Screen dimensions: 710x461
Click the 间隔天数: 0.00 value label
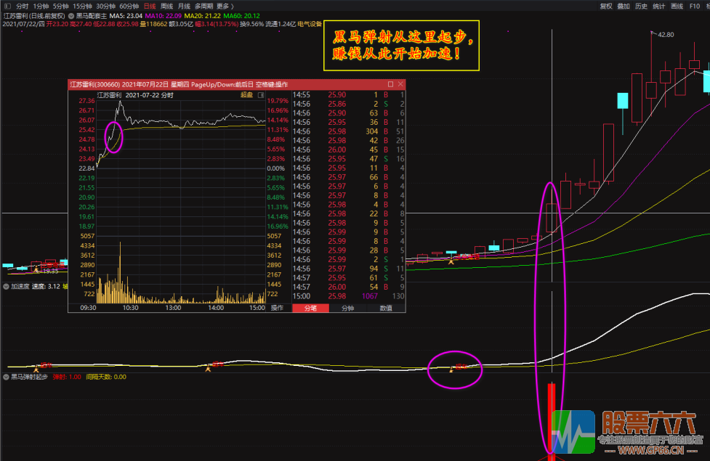pyautogui.click(x=106, y=377)
